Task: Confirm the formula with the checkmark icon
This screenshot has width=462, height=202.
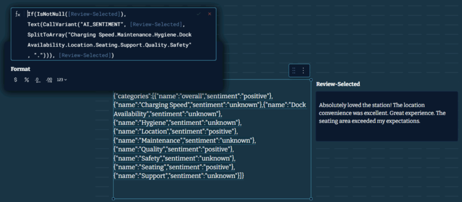Action: point(199,14)
